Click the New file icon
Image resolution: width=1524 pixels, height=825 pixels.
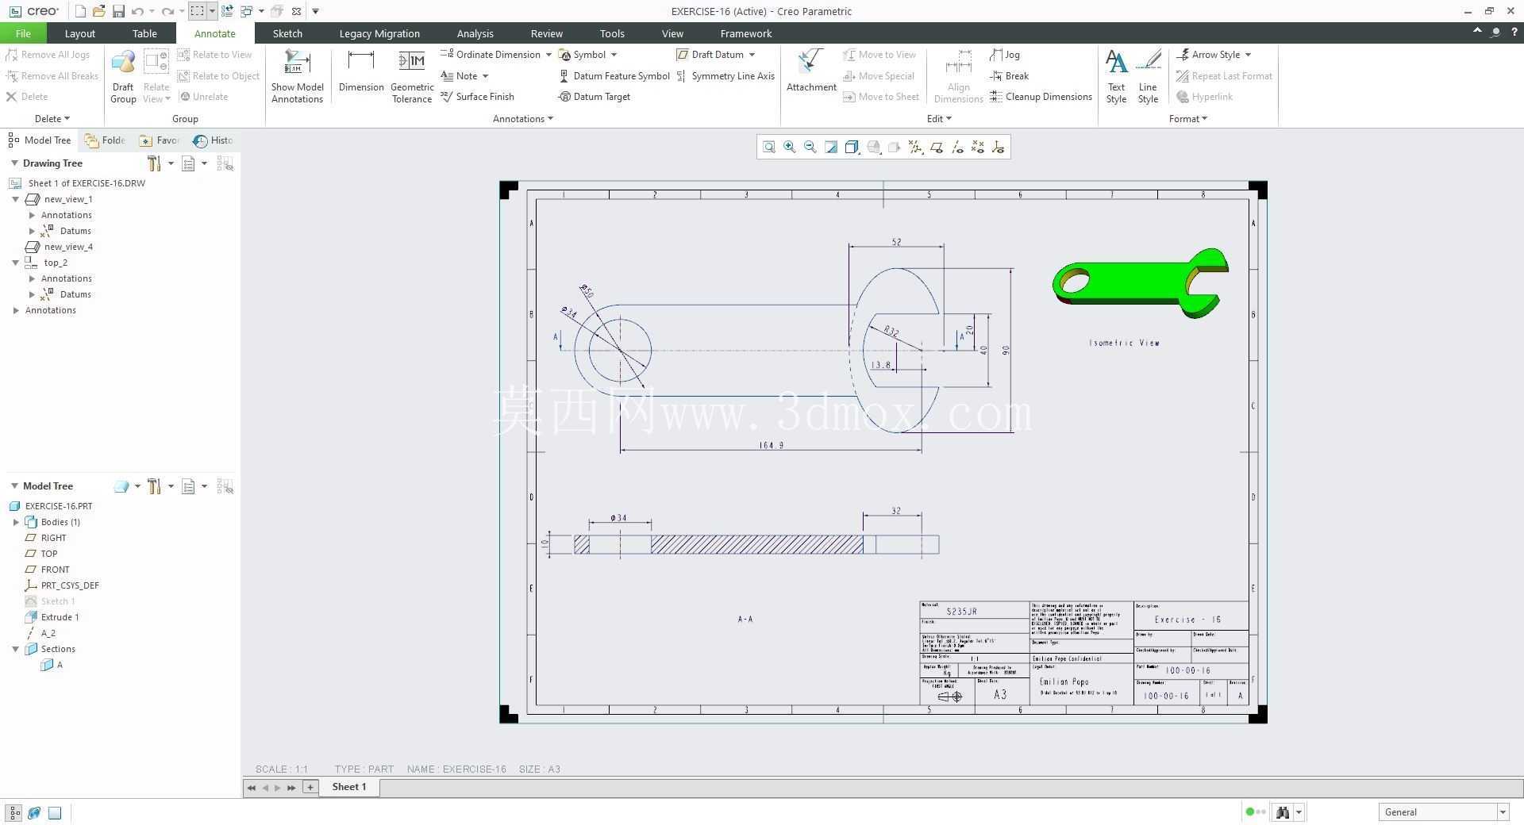80,11
